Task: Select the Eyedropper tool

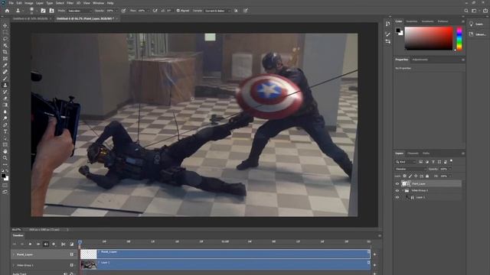Action: 5,65
